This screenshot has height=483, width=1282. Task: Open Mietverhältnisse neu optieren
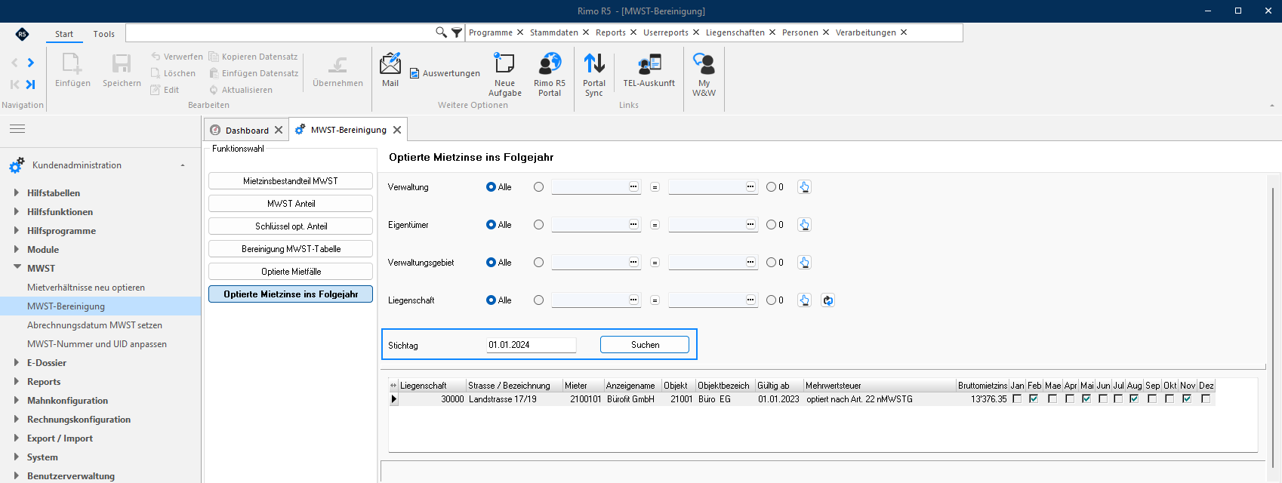[86, 288]
